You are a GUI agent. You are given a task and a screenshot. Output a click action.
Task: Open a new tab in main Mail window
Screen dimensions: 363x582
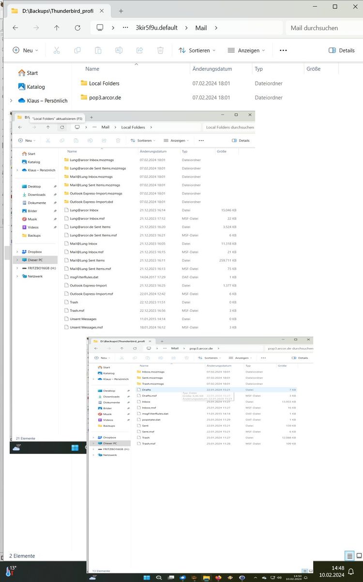point(121,11)
